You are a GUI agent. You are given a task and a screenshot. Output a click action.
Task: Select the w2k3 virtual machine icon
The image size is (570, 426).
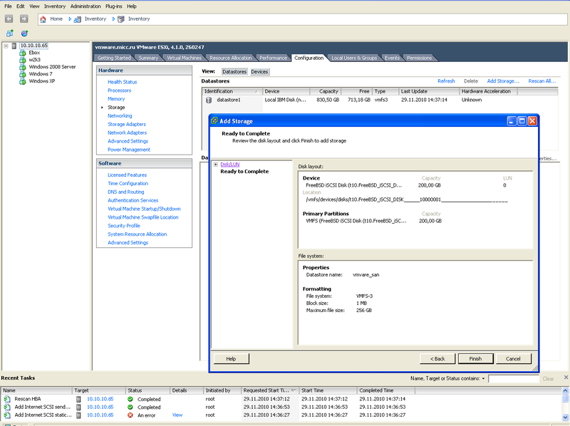pos(23,60)
